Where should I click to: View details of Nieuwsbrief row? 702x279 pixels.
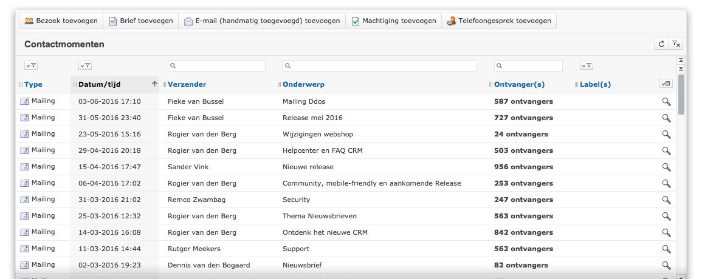(667, 266)
